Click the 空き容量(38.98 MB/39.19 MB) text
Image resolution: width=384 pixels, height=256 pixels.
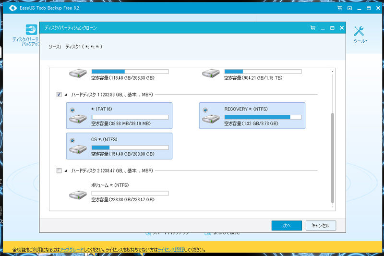(121, 124)
